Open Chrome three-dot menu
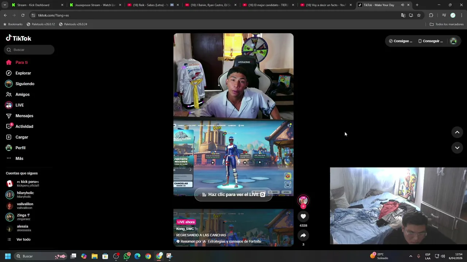The image size is (467, 262). [x=462, y=15]
